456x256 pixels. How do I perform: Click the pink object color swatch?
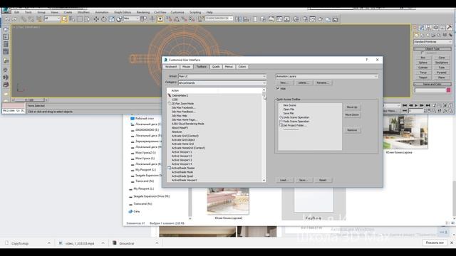[448, 90]
